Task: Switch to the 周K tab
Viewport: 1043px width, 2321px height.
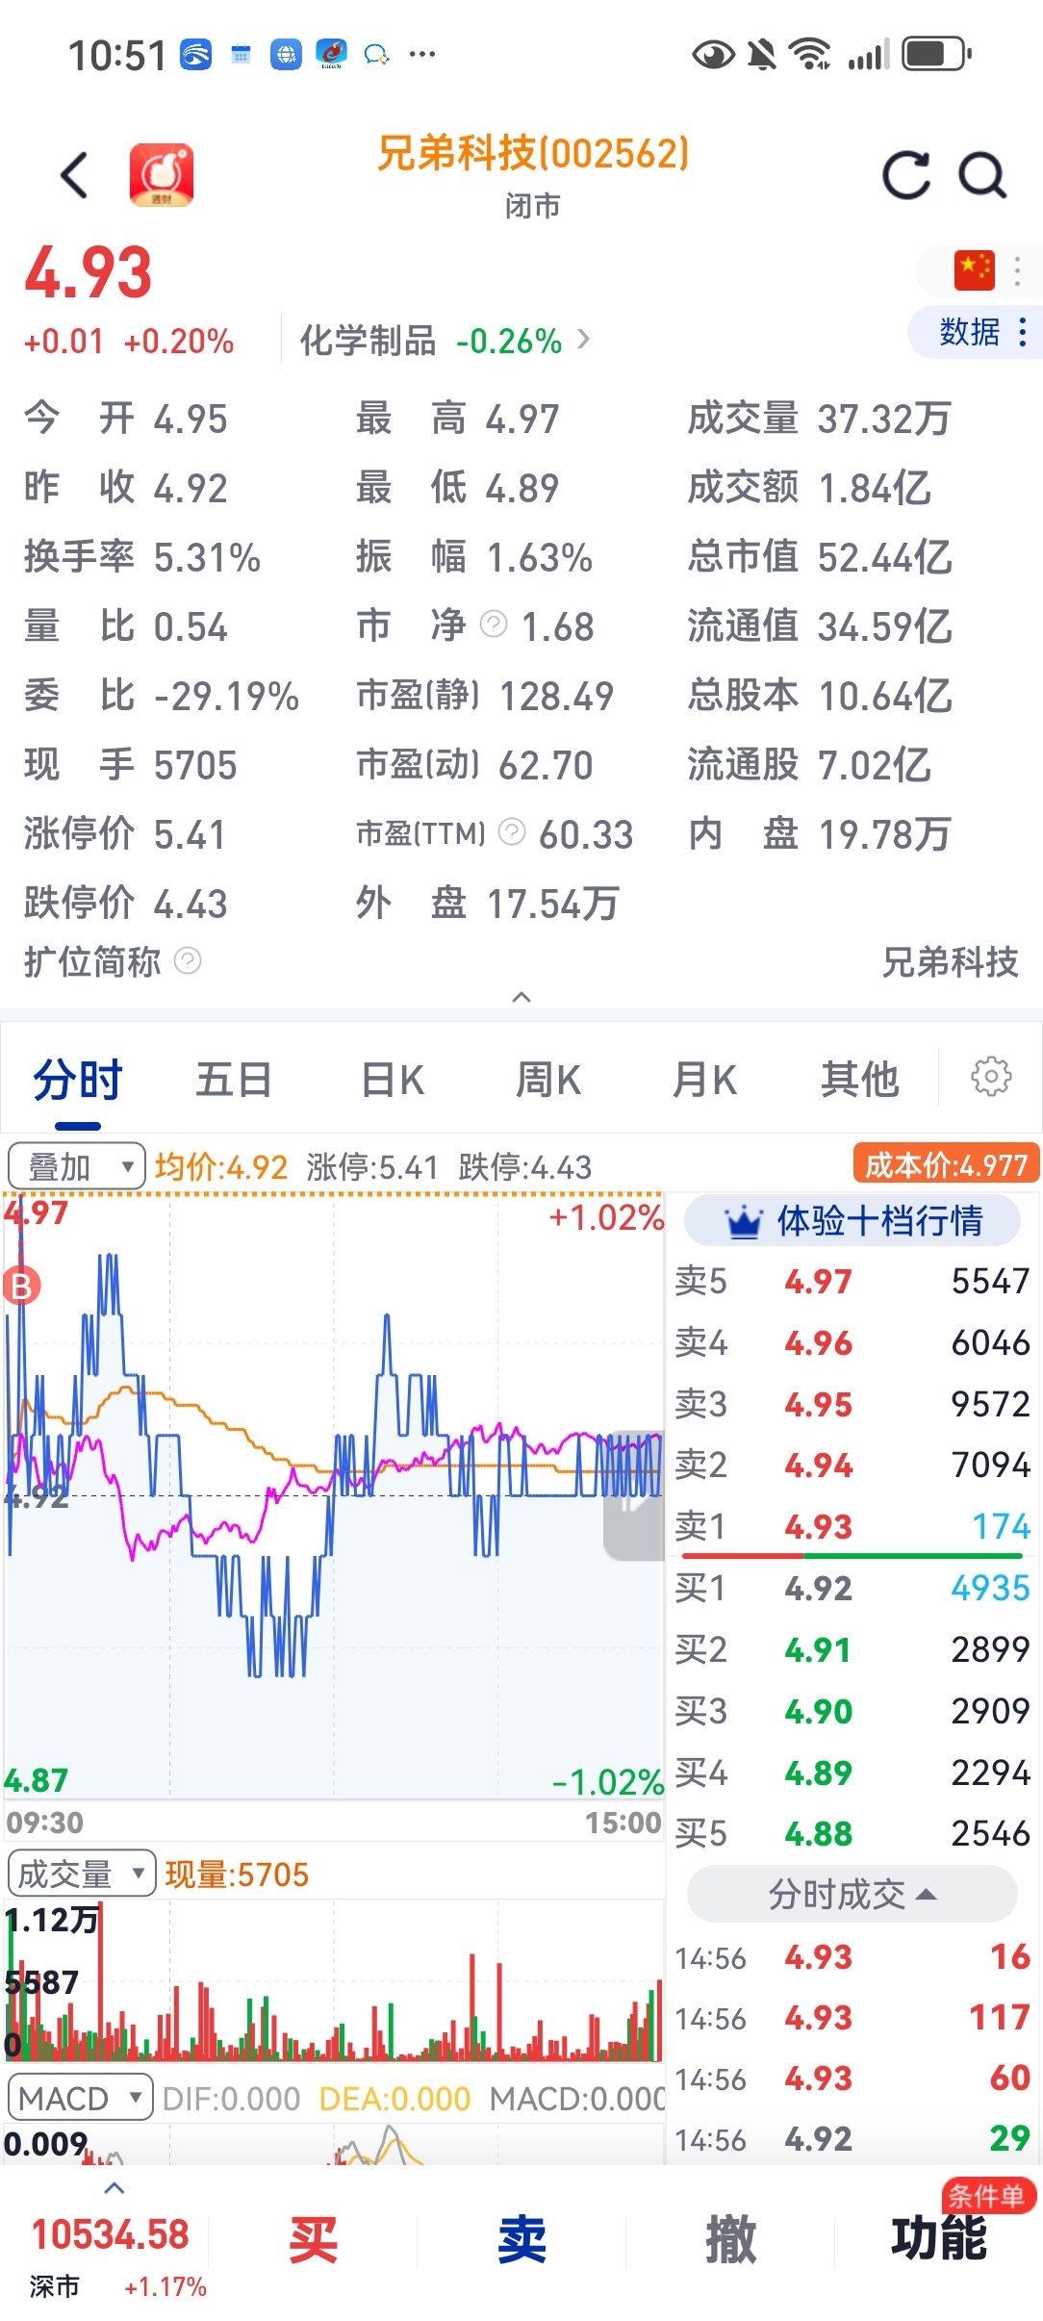Action: point(547,1080)
